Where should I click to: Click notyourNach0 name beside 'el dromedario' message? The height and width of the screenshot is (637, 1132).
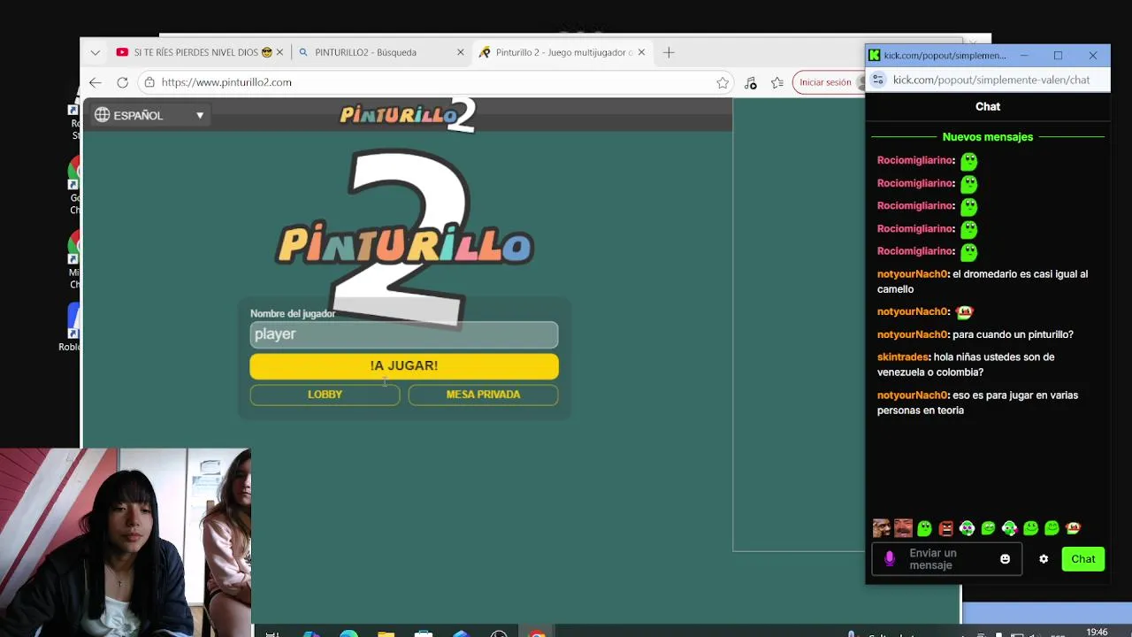[913, 274]
